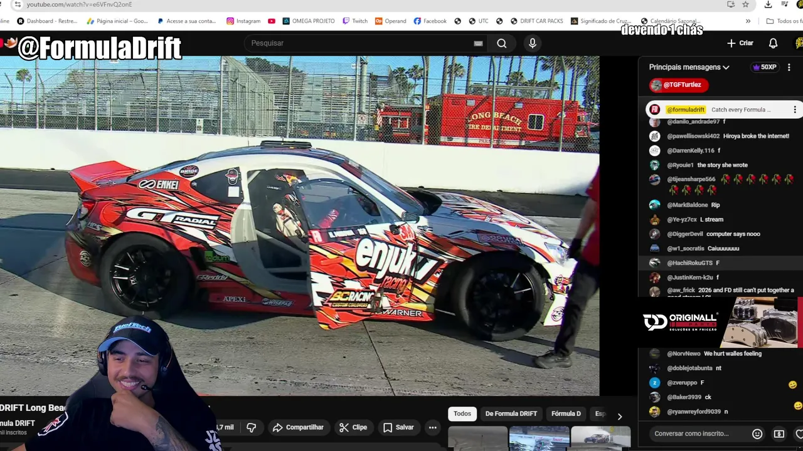Select the Todos filter chip
Screen dimensions: 803x451
click(462, 413)
